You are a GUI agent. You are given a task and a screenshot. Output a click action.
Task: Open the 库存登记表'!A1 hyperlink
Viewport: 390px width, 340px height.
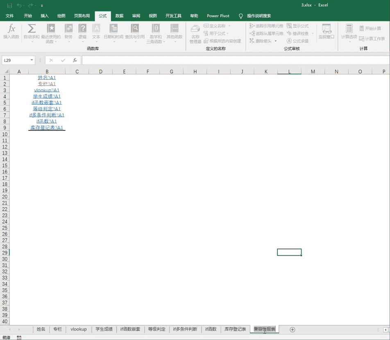coord(47,127)
